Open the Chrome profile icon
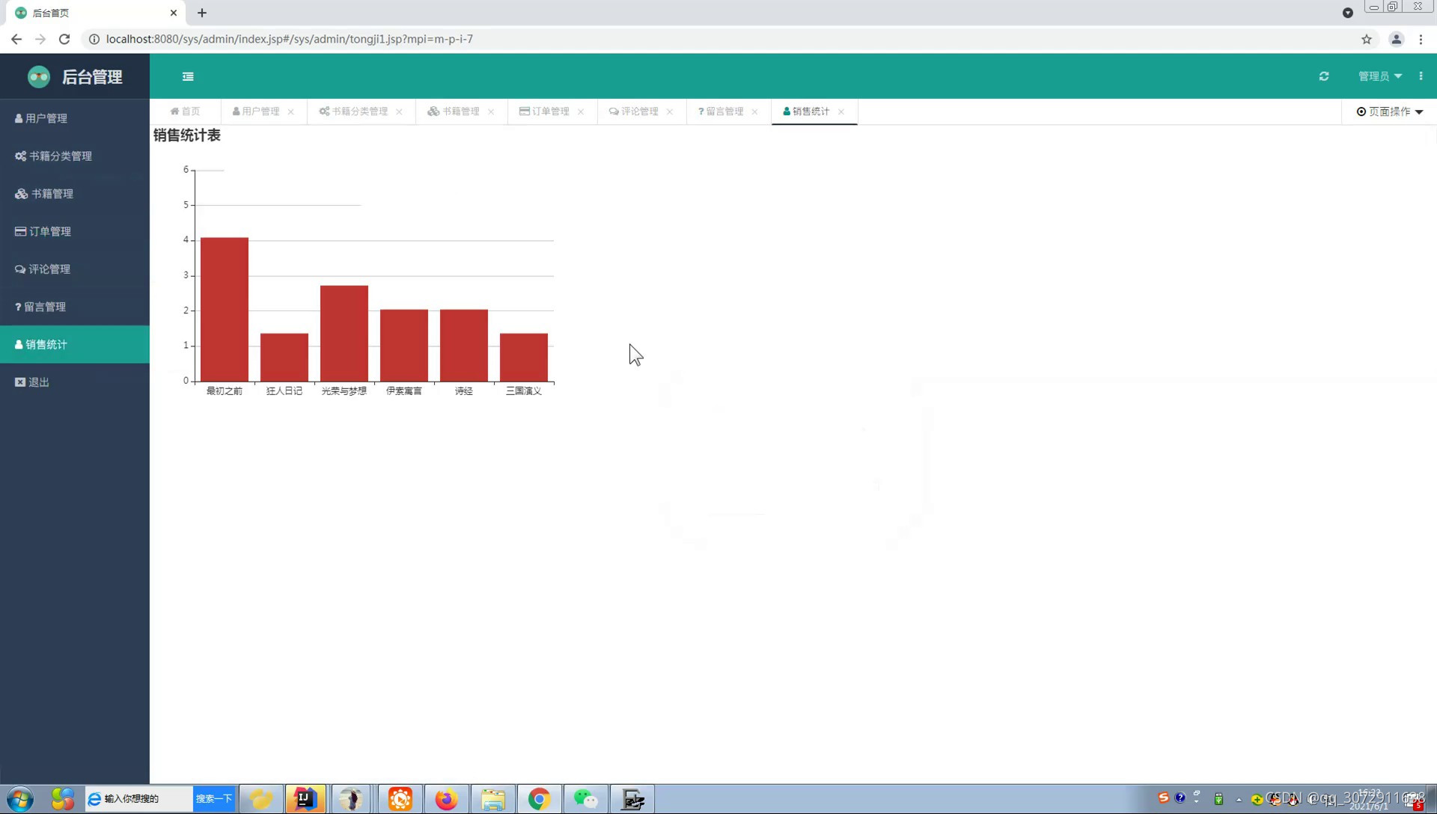 coord(1397,39)
